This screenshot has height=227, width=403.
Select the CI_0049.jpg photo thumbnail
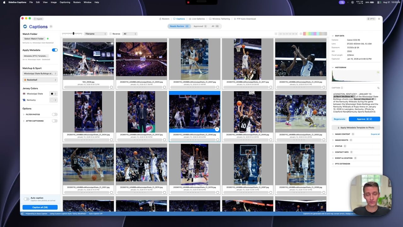pos(247,112)
